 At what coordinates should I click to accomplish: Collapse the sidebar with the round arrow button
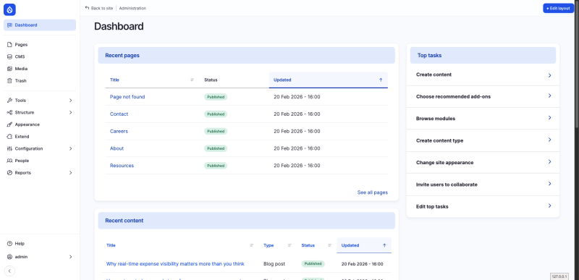point(9,271)
